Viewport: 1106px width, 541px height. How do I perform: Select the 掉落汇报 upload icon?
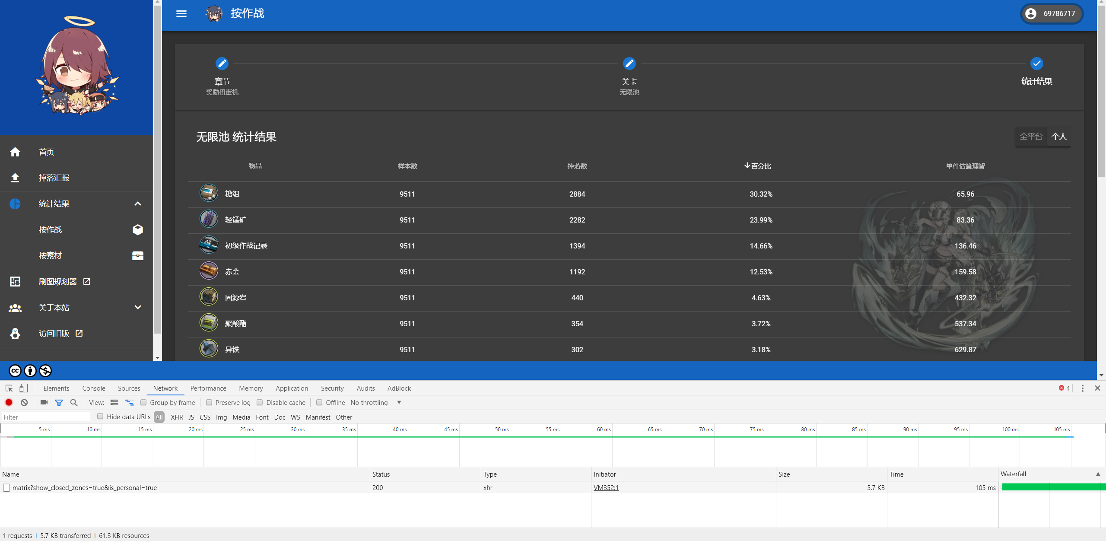click(15, 178)
